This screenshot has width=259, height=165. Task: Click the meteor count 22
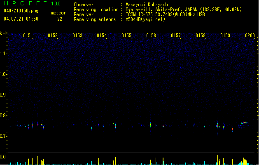tap(60, 19)
